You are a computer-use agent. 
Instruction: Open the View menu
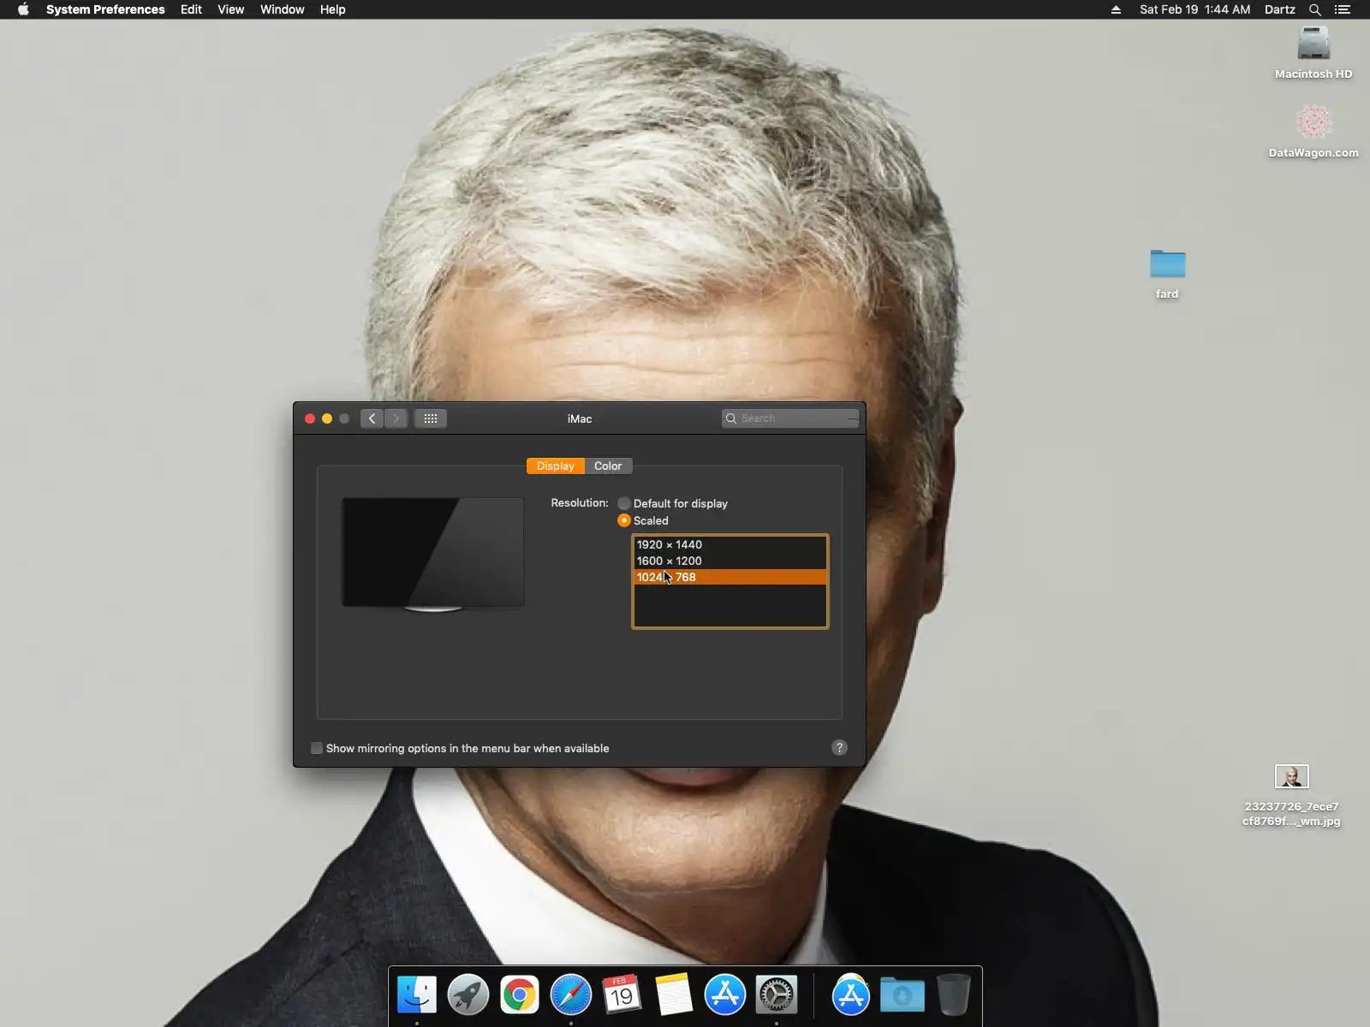(231, 9)
